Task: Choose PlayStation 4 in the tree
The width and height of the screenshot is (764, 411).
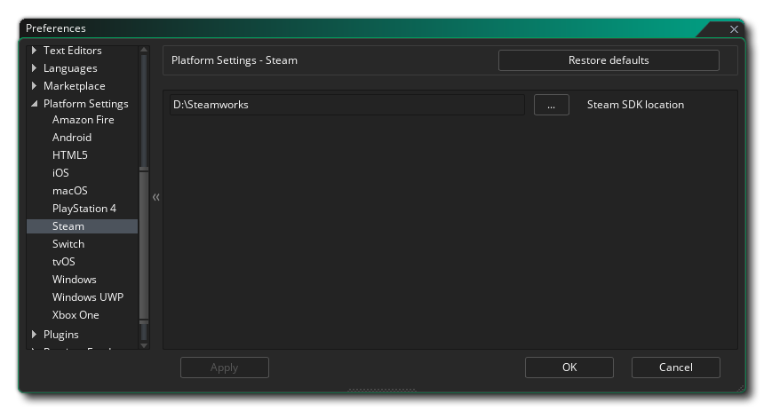Action: 84,209
